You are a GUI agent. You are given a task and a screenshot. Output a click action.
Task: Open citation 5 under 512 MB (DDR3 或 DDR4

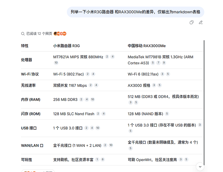pyautogui.click(x=136, y=103)
